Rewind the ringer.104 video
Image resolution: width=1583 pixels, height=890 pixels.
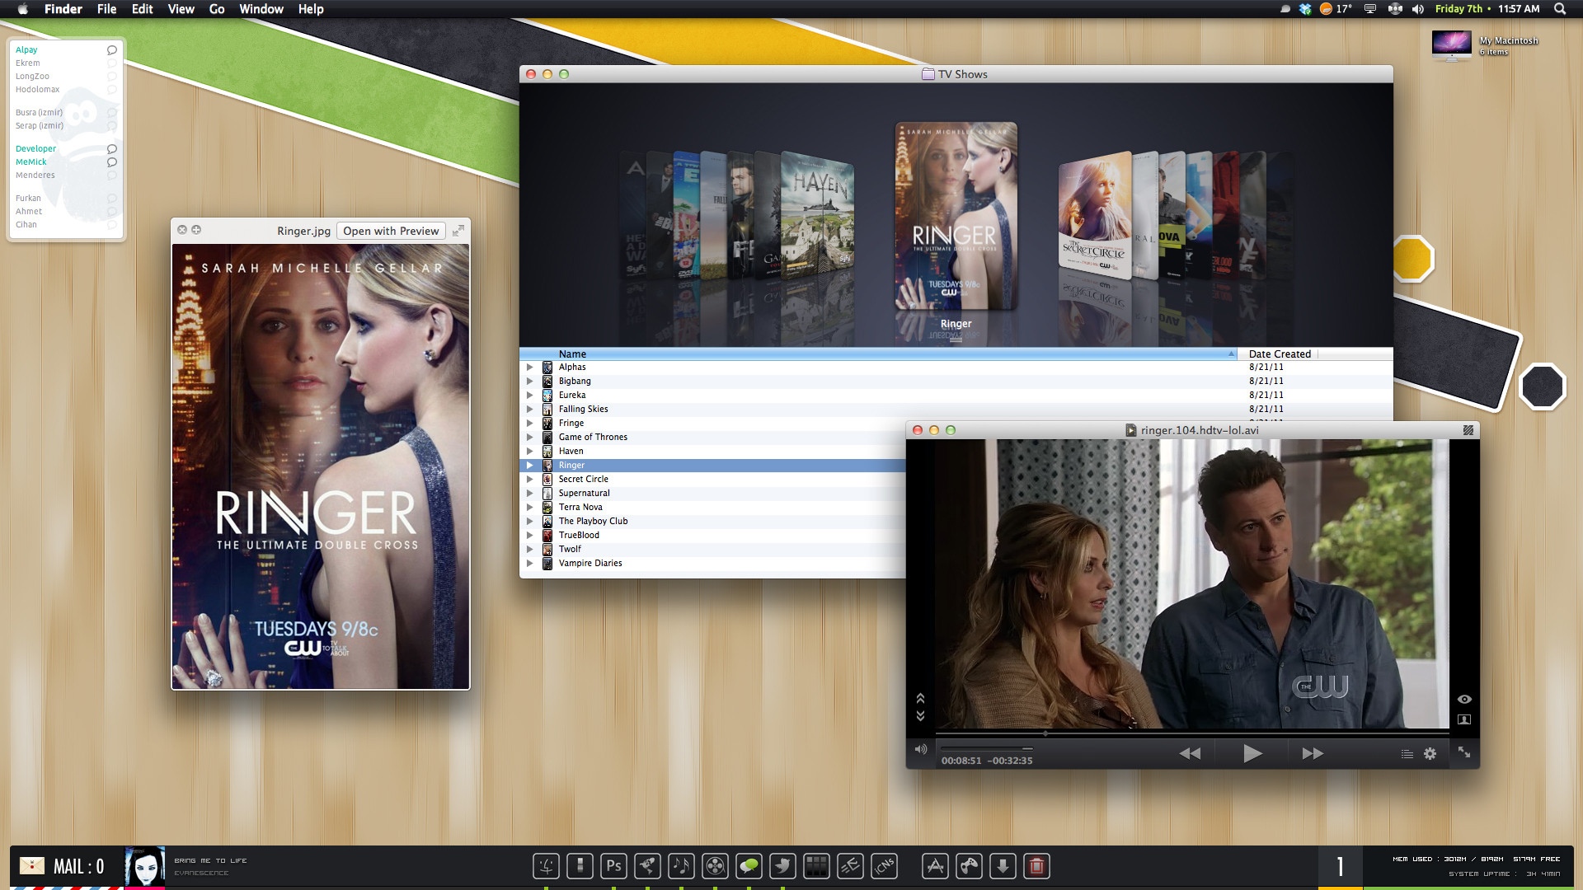coord(1190,753)
